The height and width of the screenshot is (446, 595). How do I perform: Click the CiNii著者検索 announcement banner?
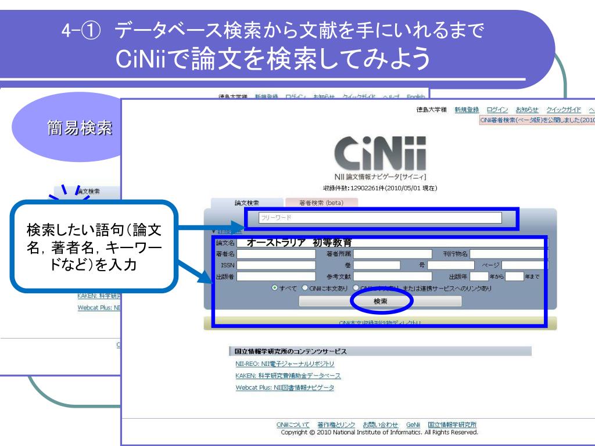point(537,120)
